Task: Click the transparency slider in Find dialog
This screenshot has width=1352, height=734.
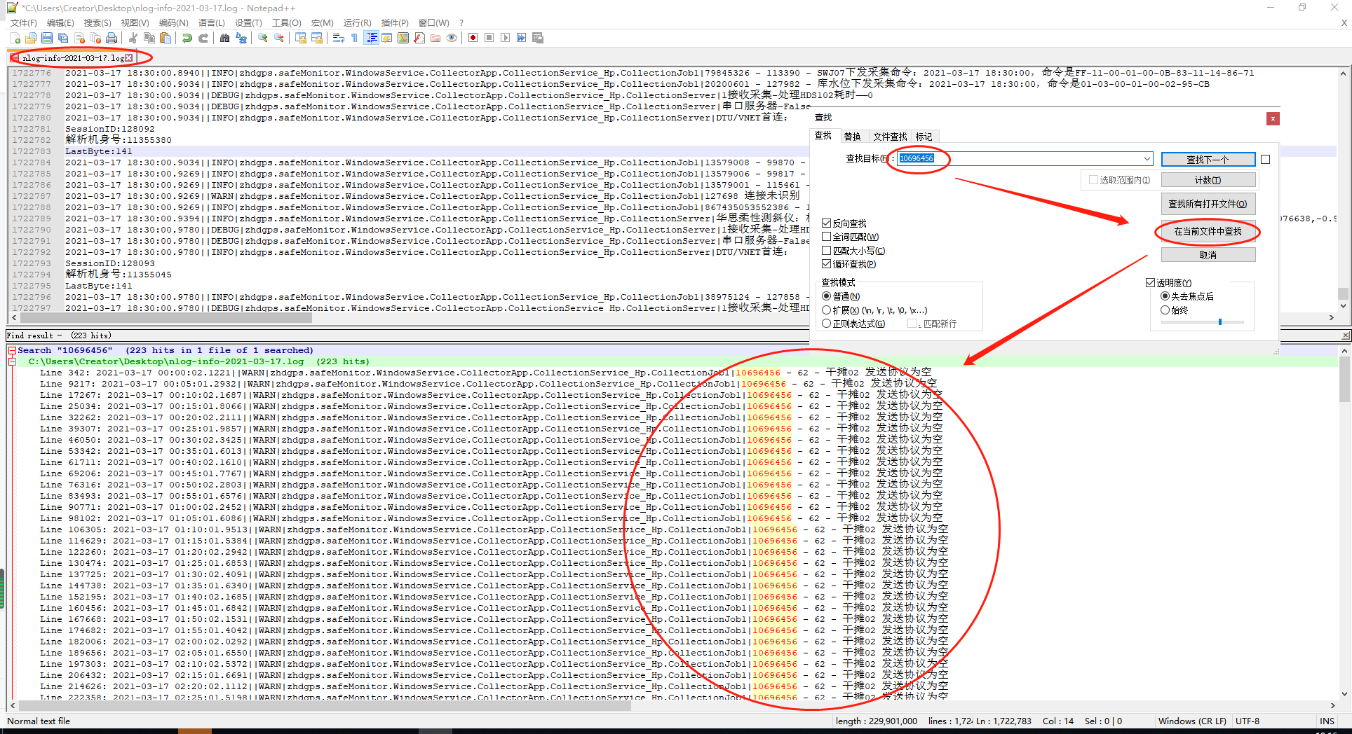Action: pyautogui.click(x=1219, y=322)
